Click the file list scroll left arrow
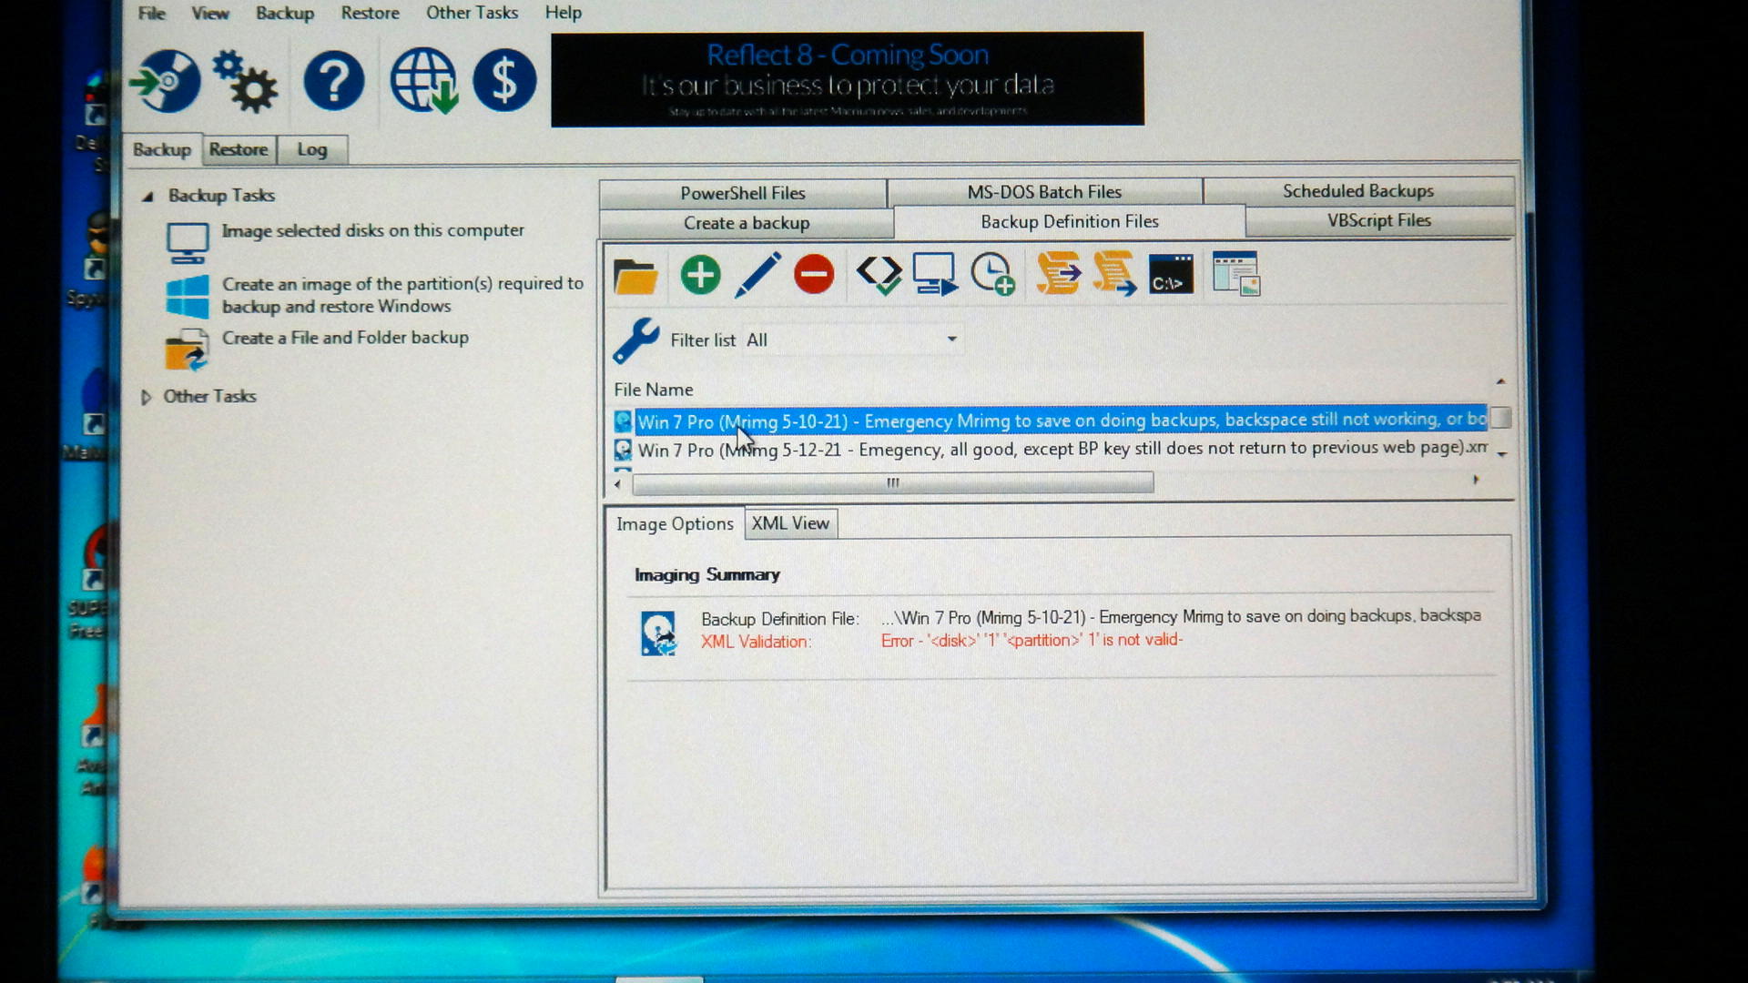The width and height of the screenshot is (1748, 983). (x=617, y=484)
